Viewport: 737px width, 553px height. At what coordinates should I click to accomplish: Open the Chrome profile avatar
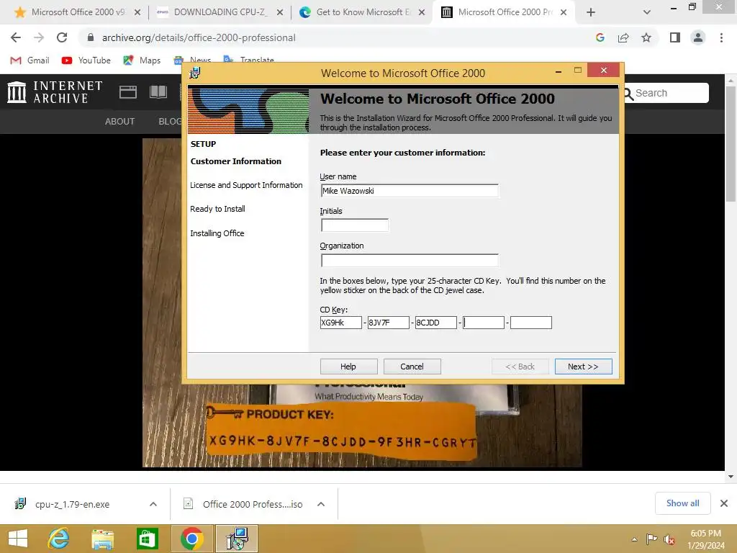(x=698, y=37)
